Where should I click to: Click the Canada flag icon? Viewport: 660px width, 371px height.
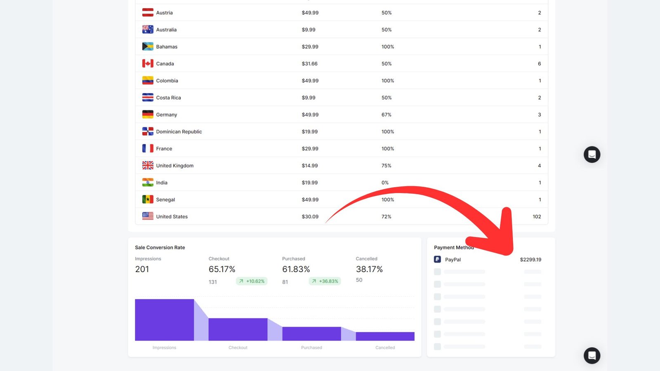(x=148, y=63)
